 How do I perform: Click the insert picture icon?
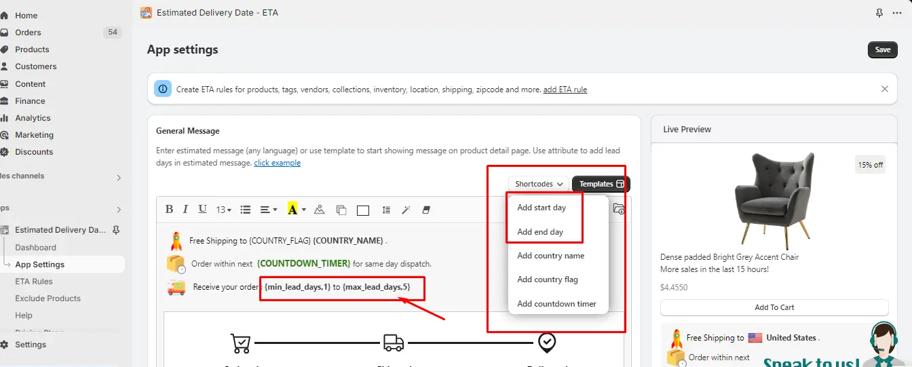coord(320,210)
